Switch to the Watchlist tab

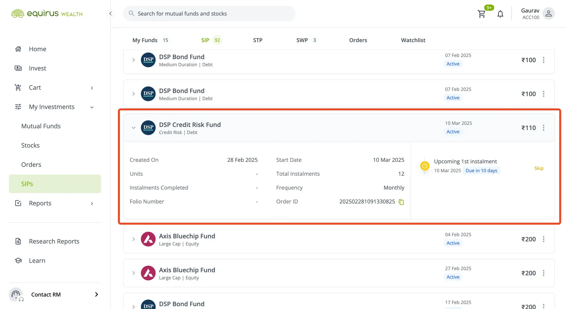point(413,40)
